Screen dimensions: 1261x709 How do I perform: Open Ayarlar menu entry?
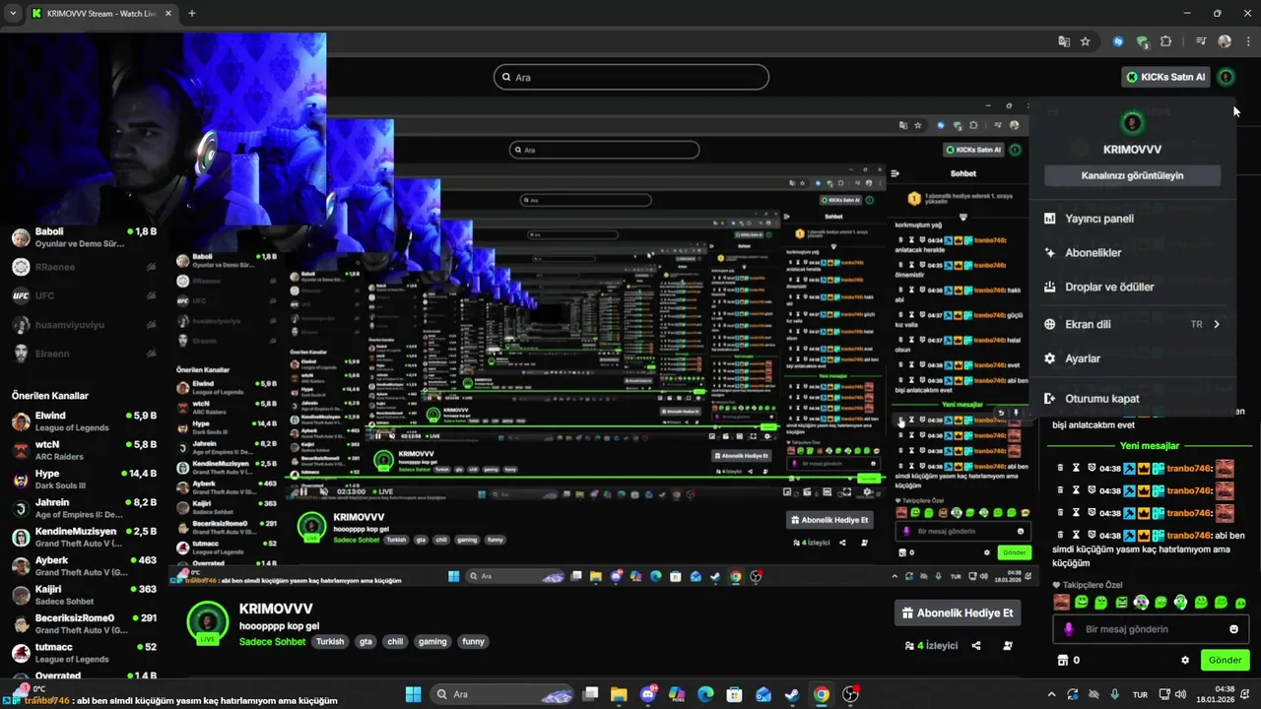tap(1131, 358)
